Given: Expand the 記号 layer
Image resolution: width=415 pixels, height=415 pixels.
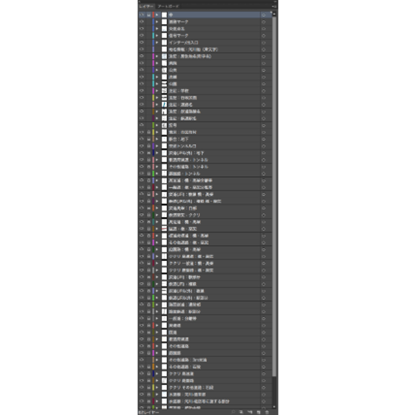Looking at the screenshot, I should coord(157,125).
